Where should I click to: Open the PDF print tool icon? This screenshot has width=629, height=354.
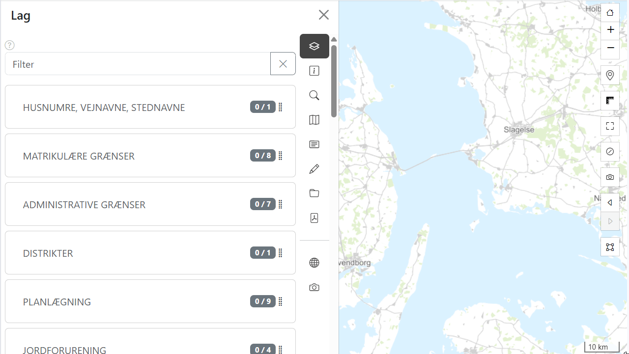314,218
